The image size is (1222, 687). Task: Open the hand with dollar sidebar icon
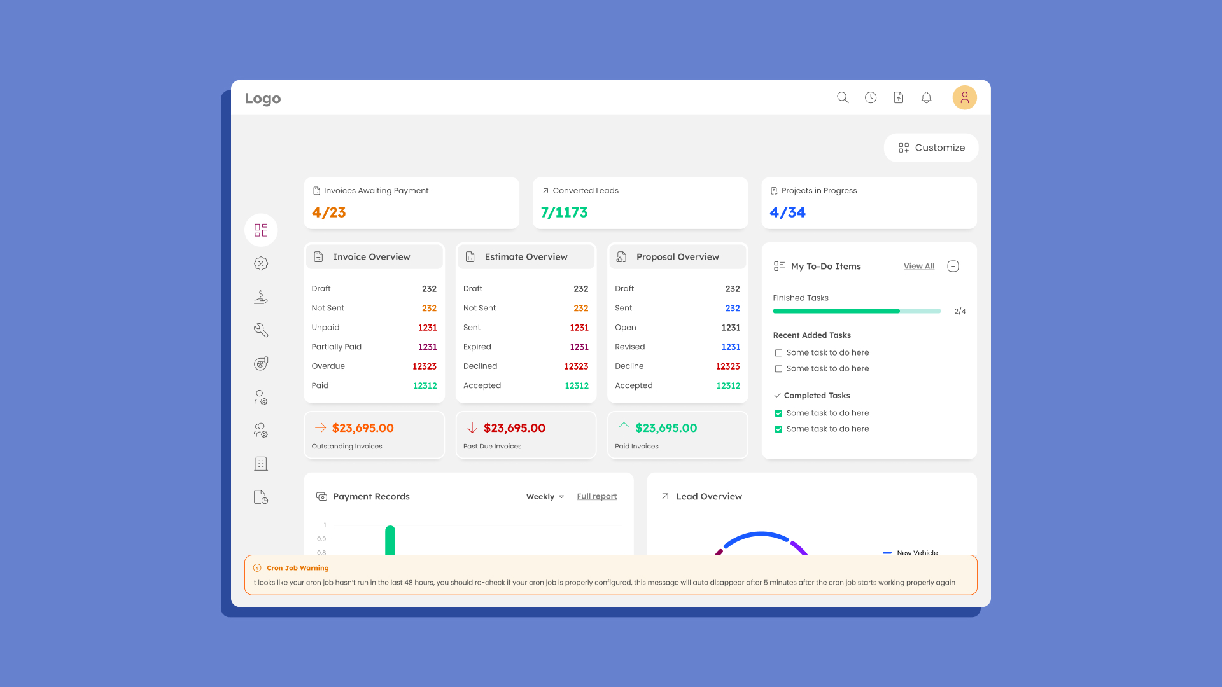[261, 297]
